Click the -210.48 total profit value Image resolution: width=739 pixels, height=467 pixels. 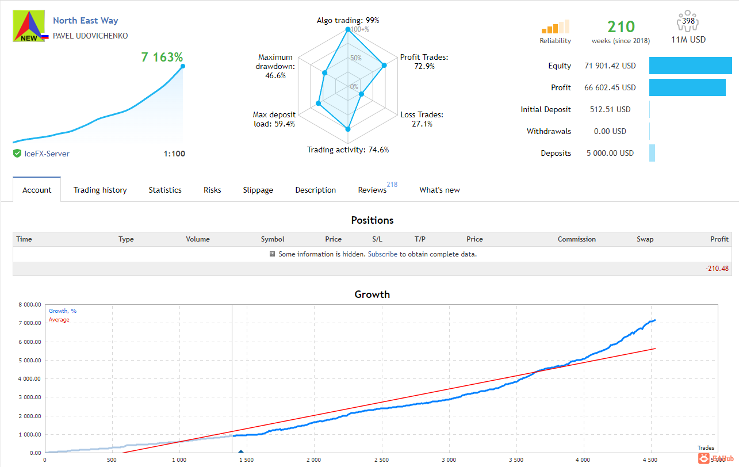tap(717, 269)
